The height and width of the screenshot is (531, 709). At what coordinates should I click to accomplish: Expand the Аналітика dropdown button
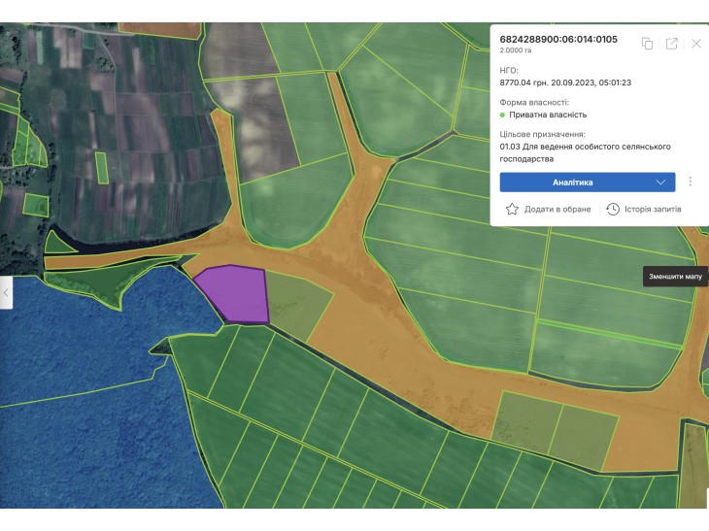tap(588, 183)
